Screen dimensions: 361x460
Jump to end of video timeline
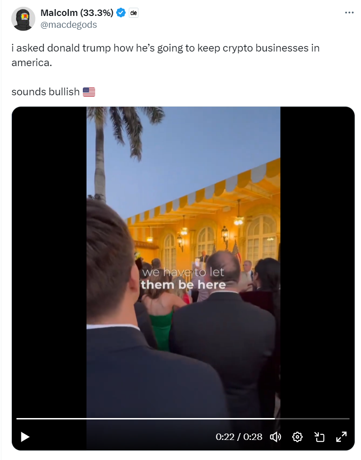[349, 419]
